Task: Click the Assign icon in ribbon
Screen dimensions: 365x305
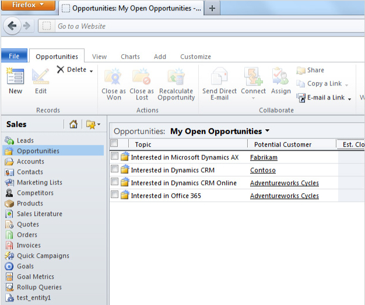Action: [280, 77]
